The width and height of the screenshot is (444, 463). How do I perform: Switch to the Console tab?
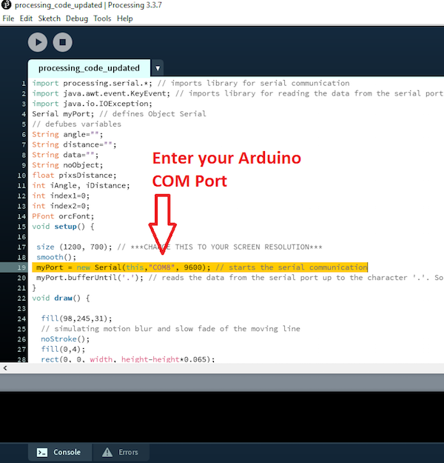60,452
